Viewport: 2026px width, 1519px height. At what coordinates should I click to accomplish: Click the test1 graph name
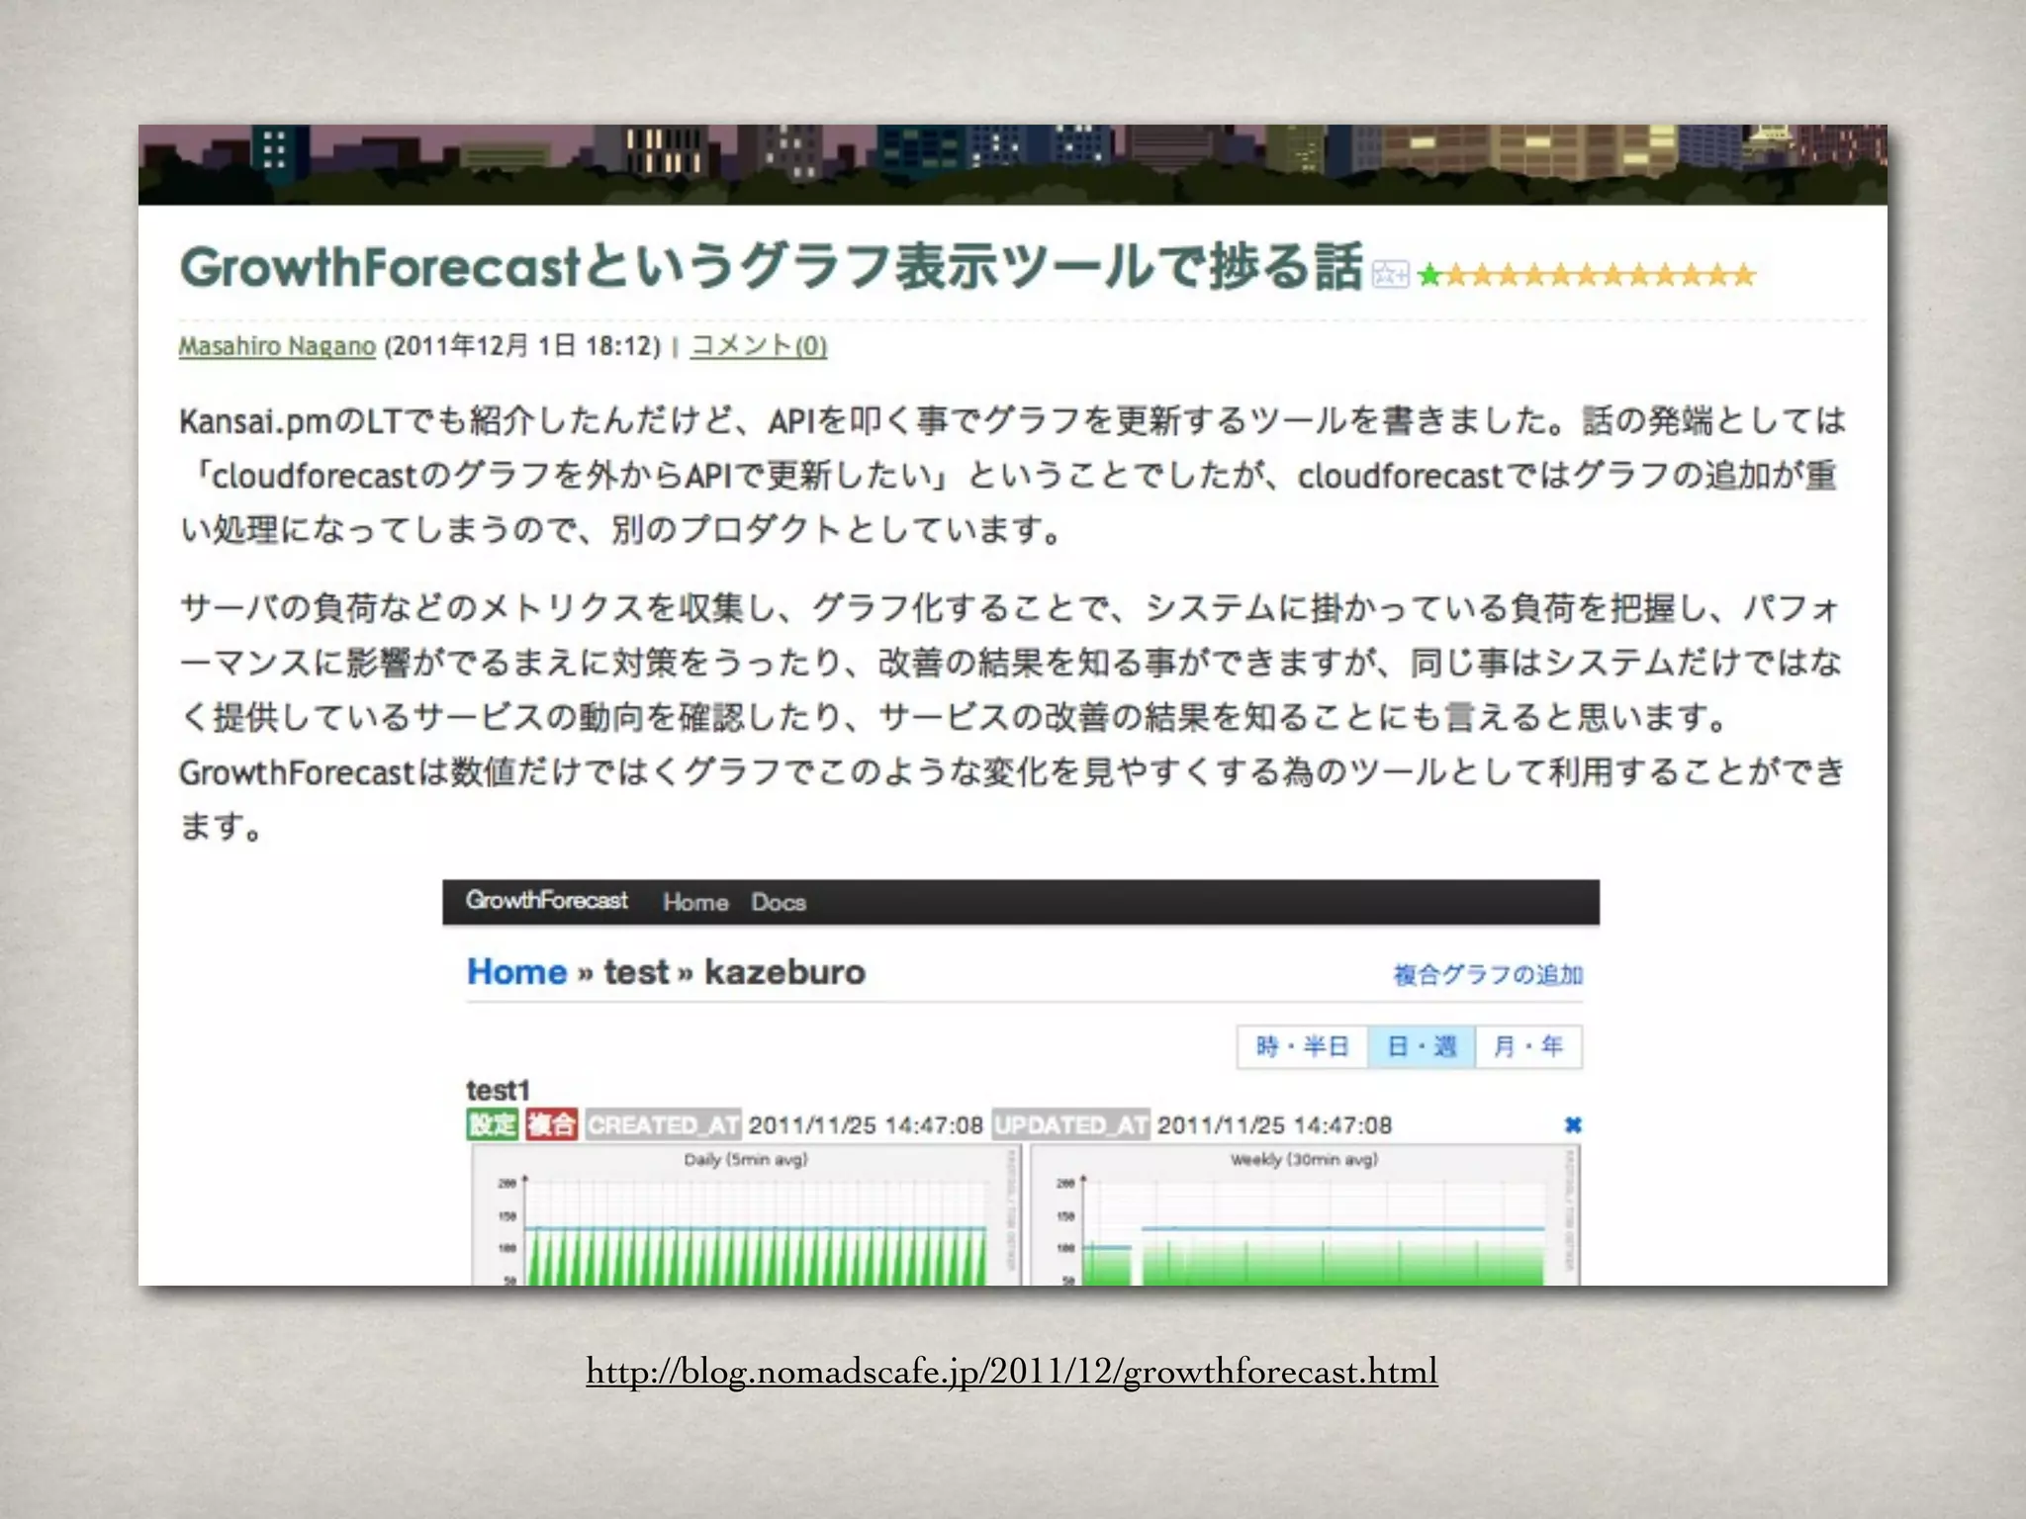point(499,1091)
